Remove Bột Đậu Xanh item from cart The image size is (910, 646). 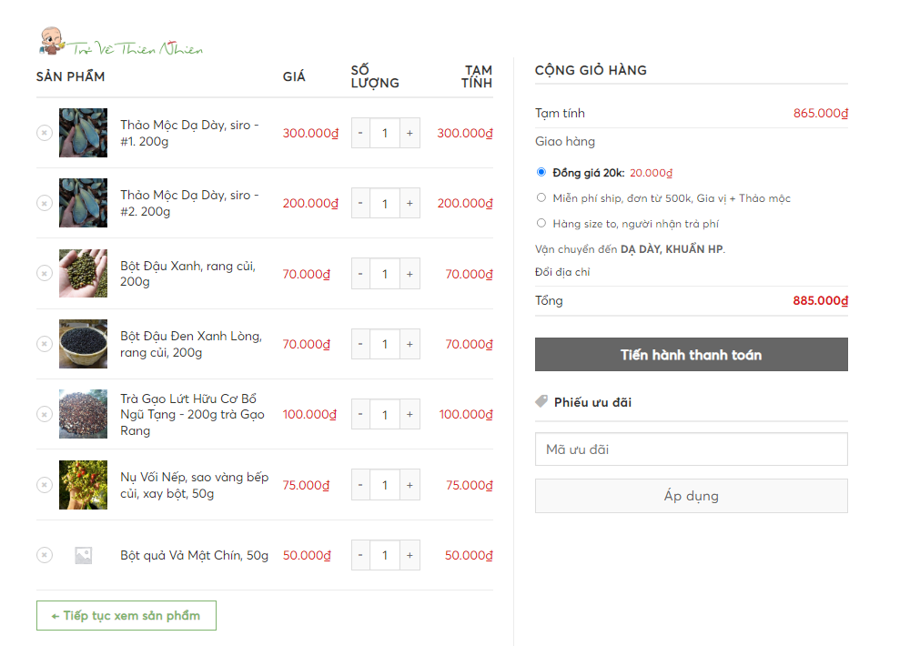(x=45, y=273)
